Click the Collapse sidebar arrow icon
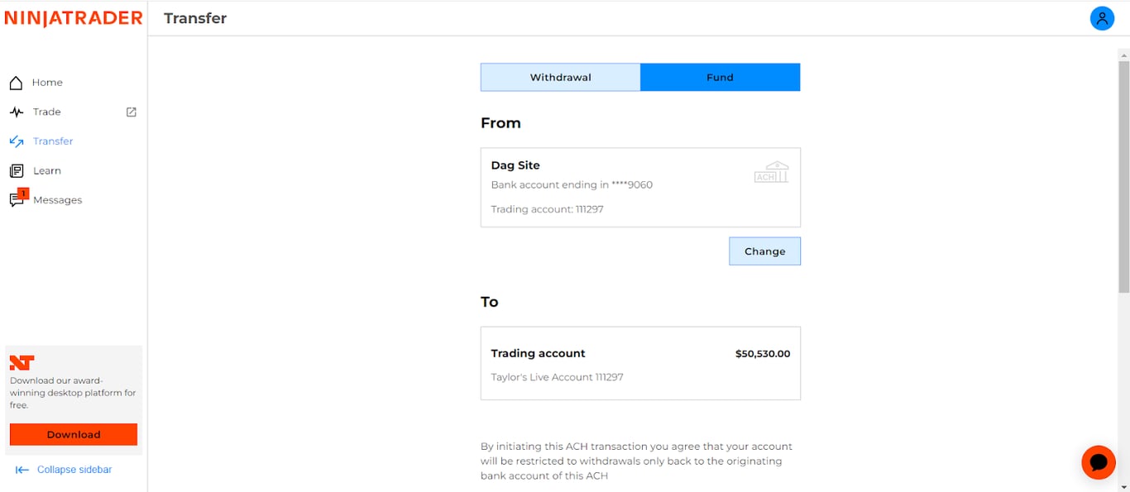 coord(22,470)
